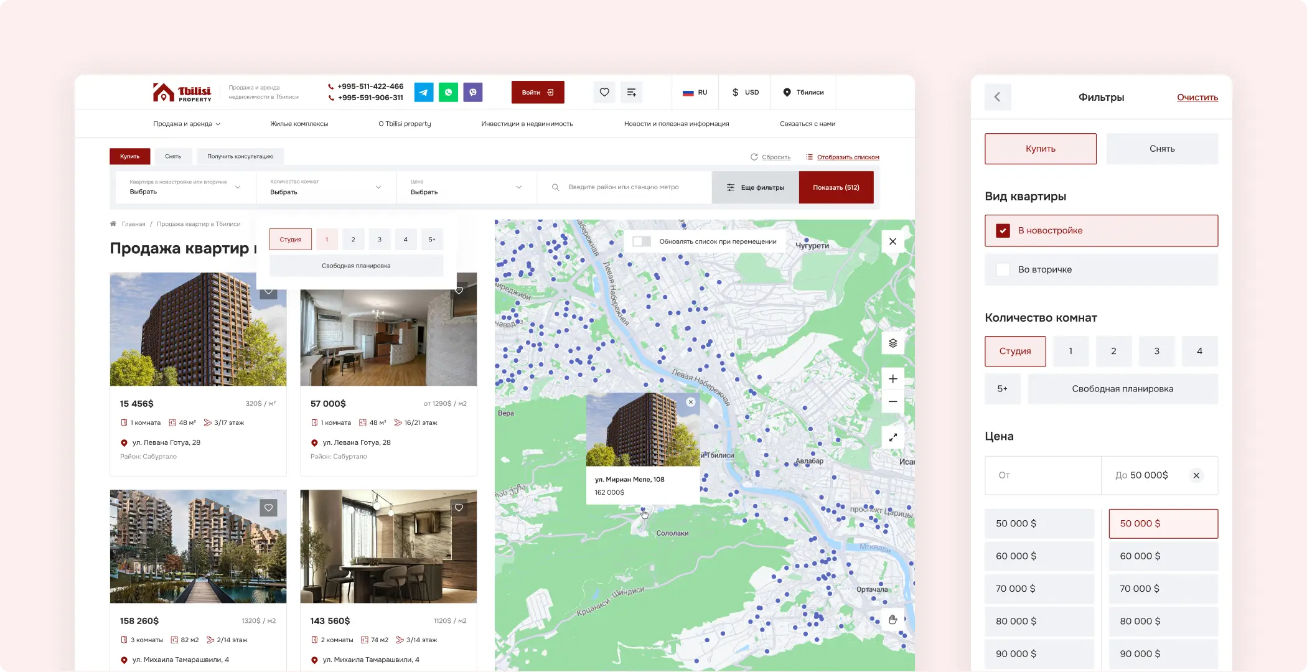
Task: Open the 'Жилые комплексы' menu item
Action: click(299, 123)
